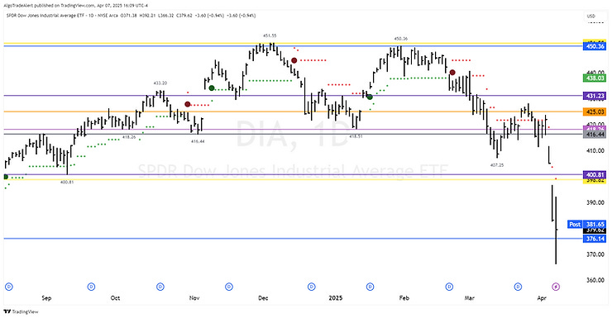Click dividend D marker between Dec and 2025
This screenshot has width=612, height=318.
(x=311, y=287)
